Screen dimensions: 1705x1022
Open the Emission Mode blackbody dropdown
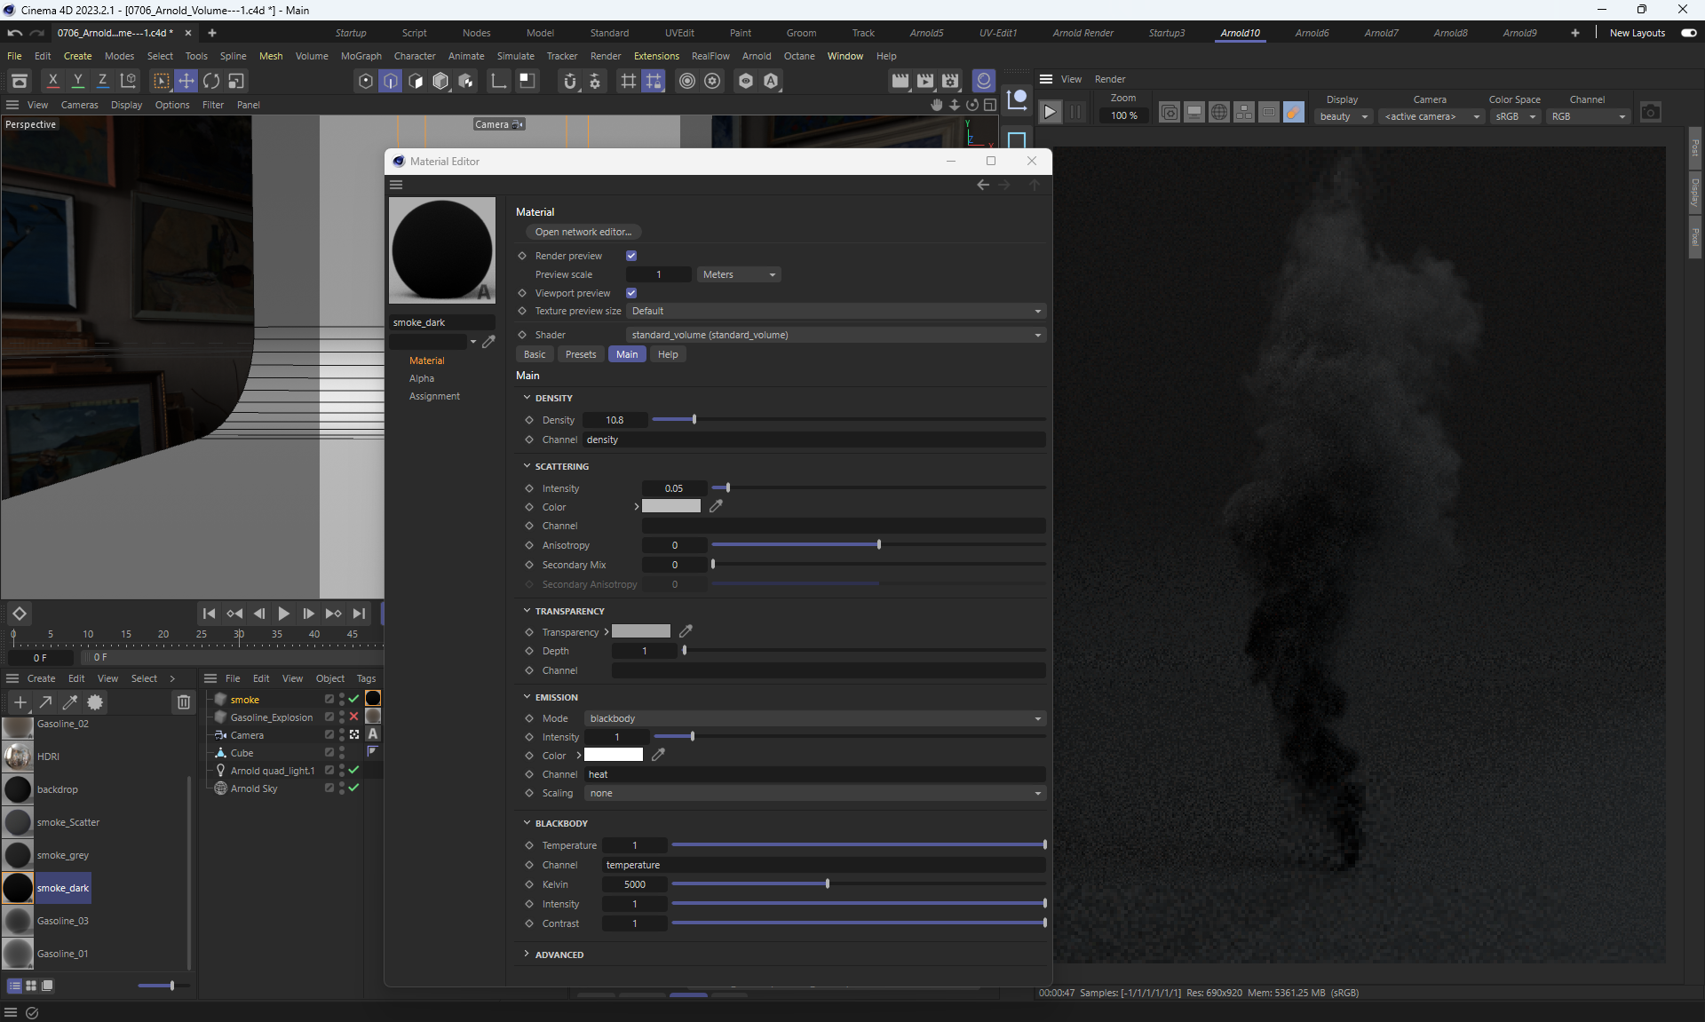coord(814,718)
